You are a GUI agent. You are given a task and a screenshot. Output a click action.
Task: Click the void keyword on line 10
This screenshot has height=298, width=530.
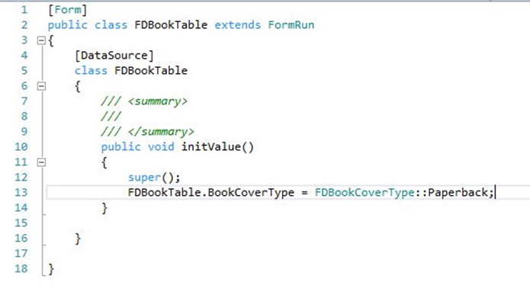tap(161, 147)
